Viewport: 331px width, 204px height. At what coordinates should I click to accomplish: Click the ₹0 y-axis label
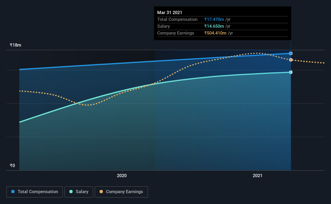12,165
